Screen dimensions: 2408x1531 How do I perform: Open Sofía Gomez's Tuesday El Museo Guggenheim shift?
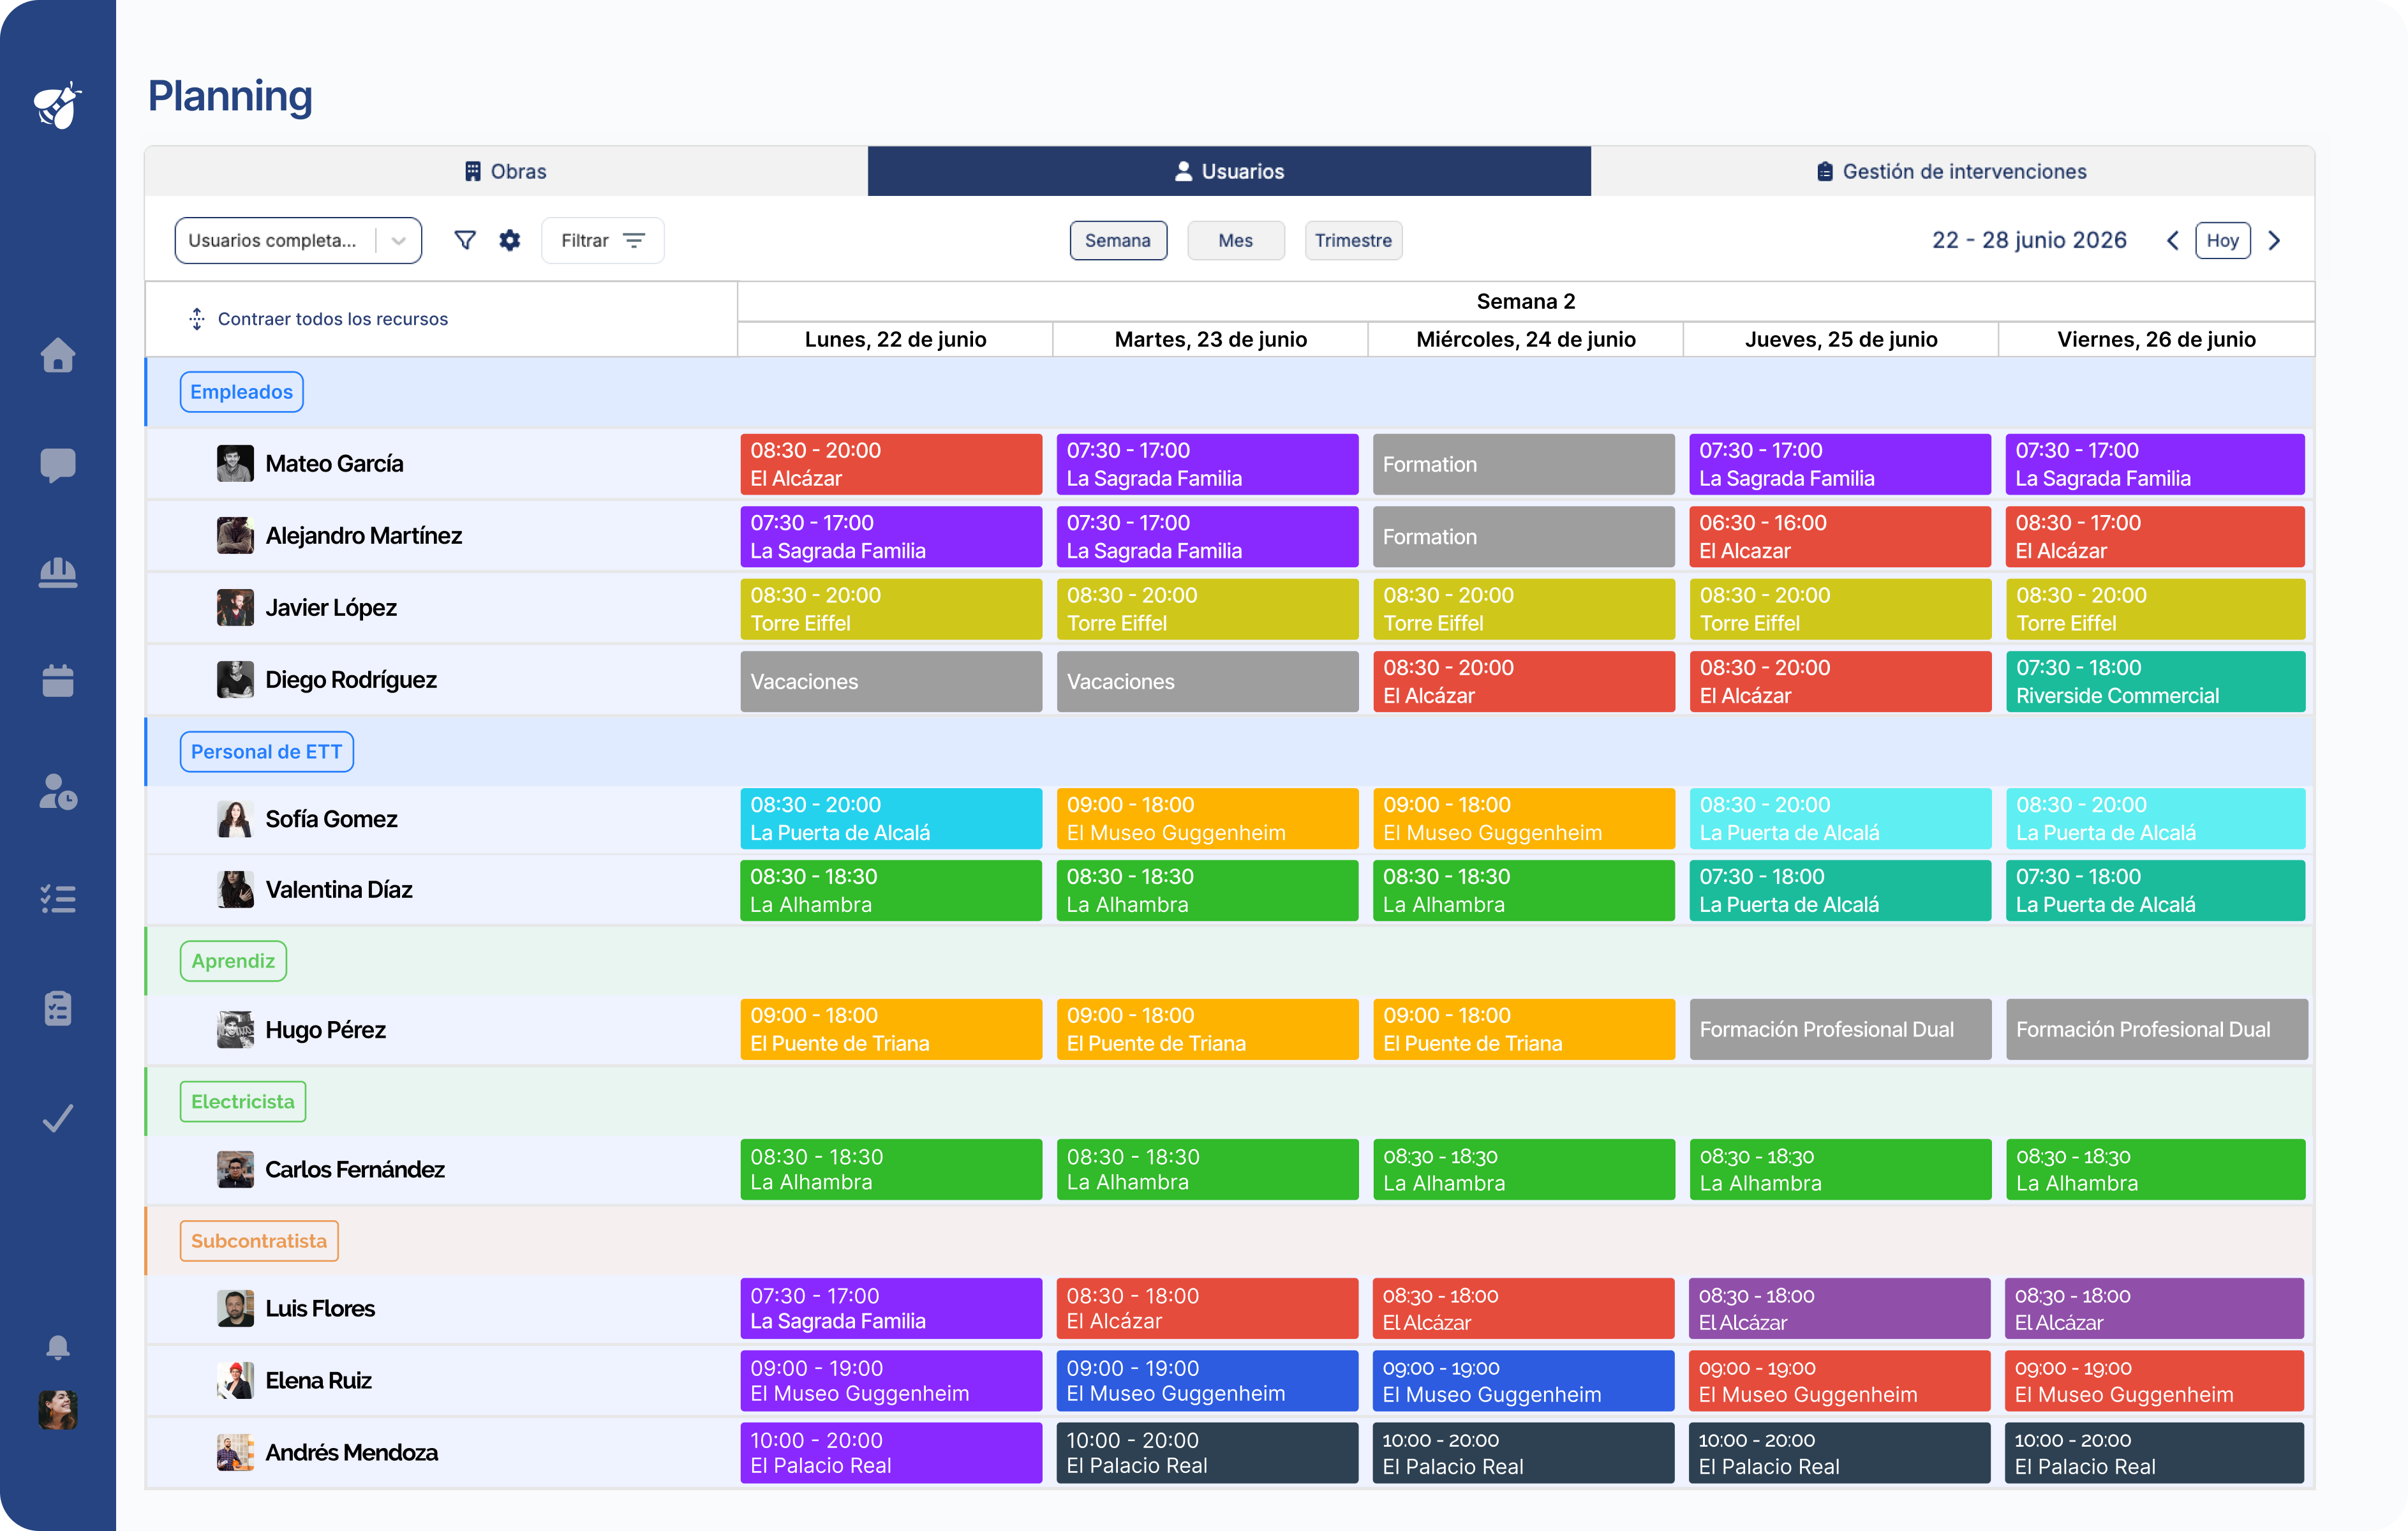(x=1207, y=818)
